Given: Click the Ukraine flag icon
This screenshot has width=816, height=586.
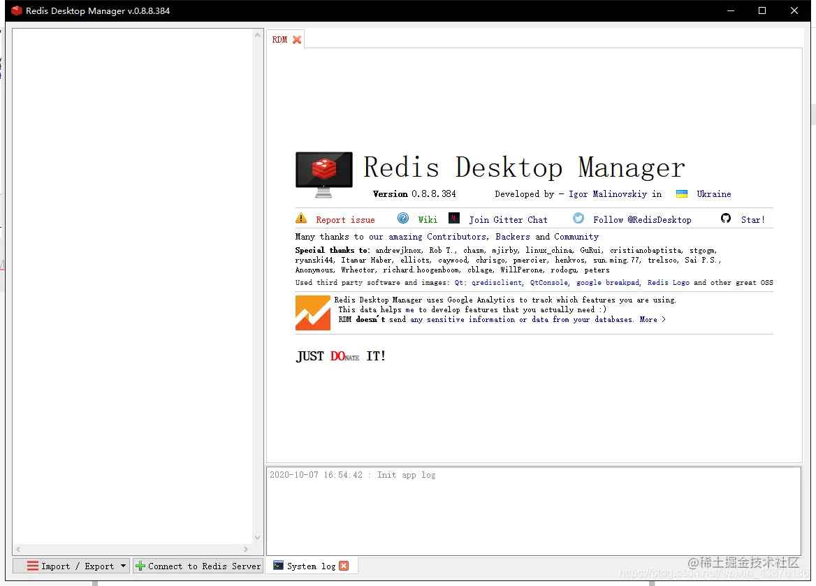Looking at the screenshot, I should tap(681, 194).
